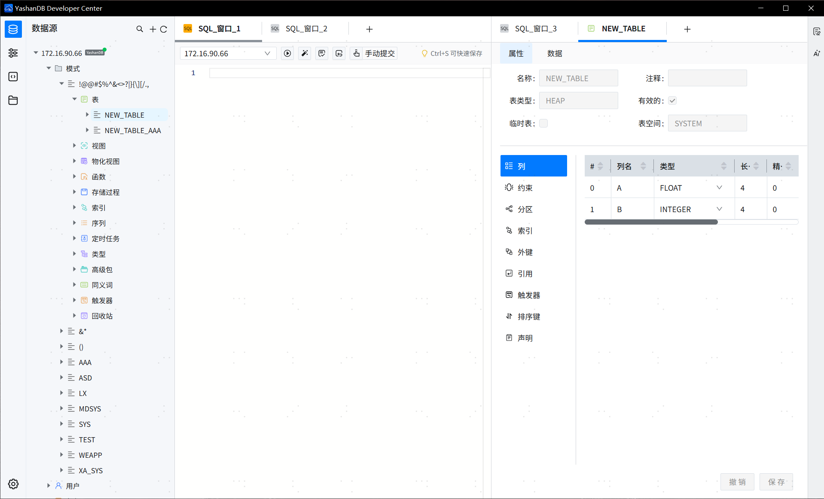
Task: Enable the 临时表 checkbox
Action: point(543,123)
